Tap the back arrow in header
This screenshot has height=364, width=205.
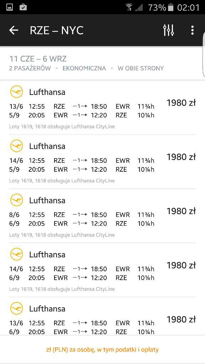tap(14, 30)
